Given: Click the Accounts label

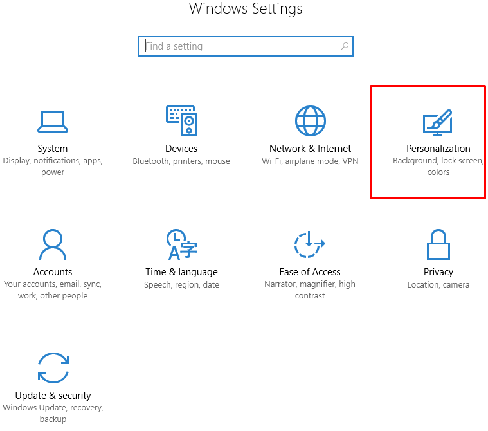Looking at the screenshot, I should click(x=53, y=272).
